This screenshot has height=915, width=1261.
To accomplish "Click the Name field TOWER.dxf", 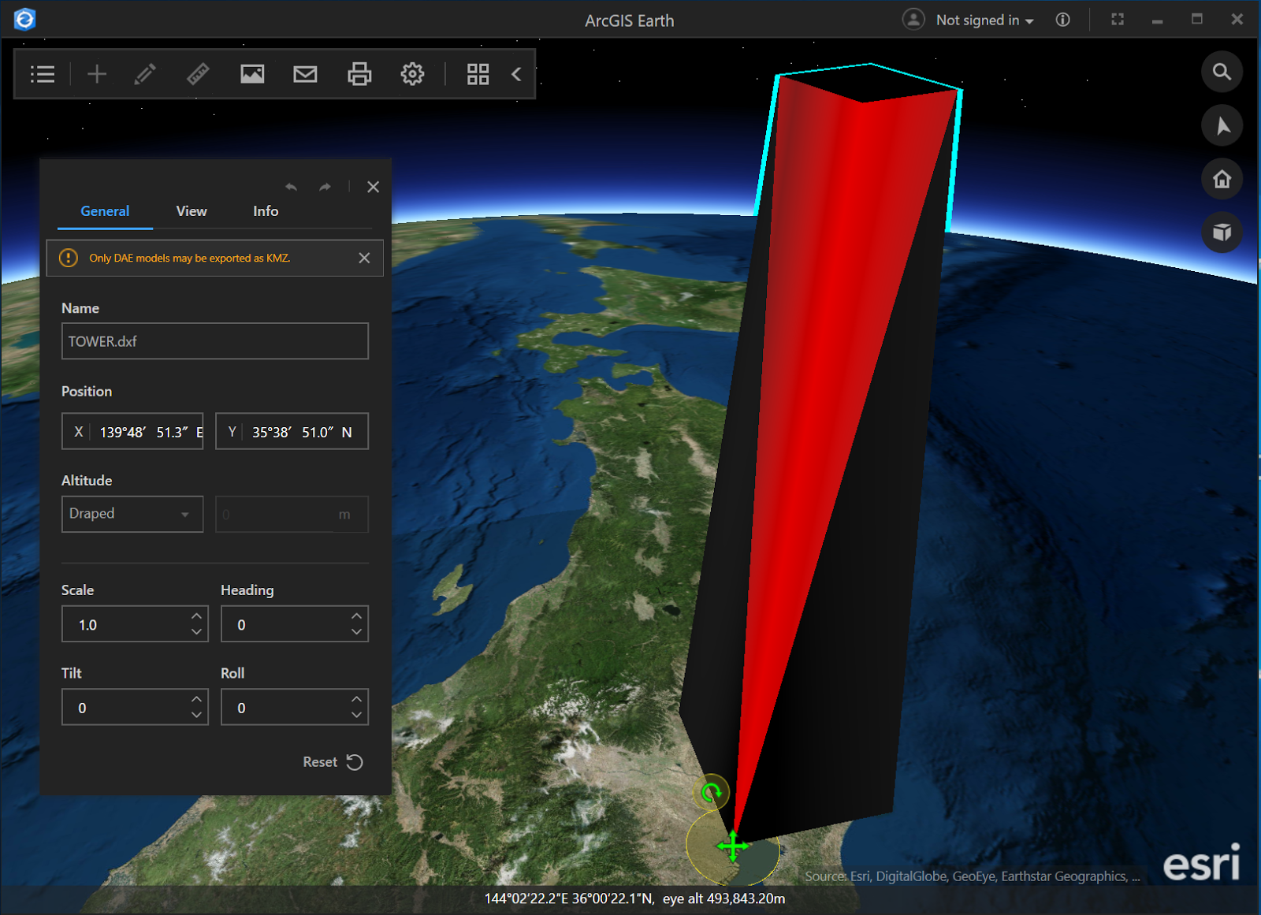I will [x=215, y=341].
